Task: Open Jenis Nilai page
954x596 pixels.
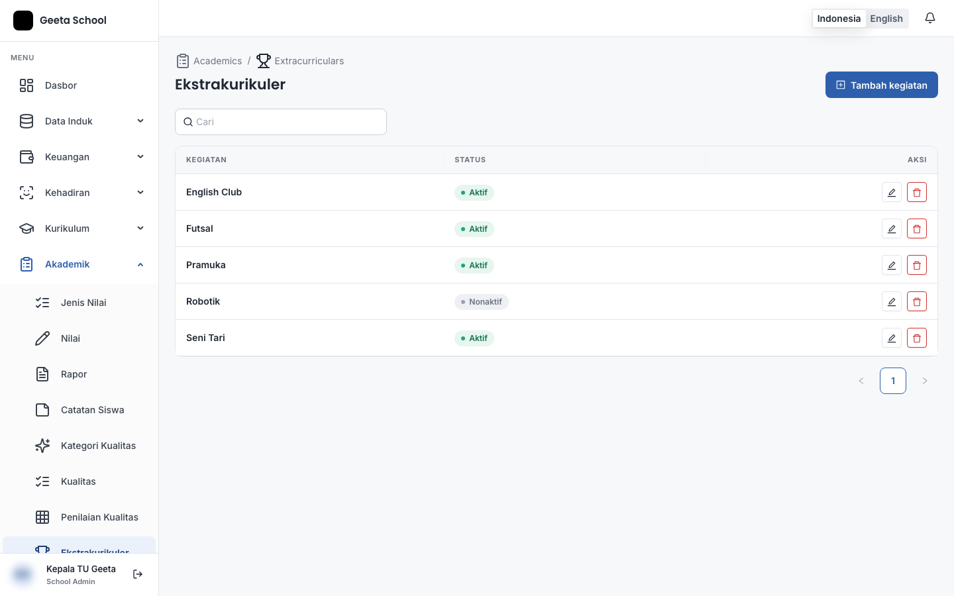Action: coord(79,303)
